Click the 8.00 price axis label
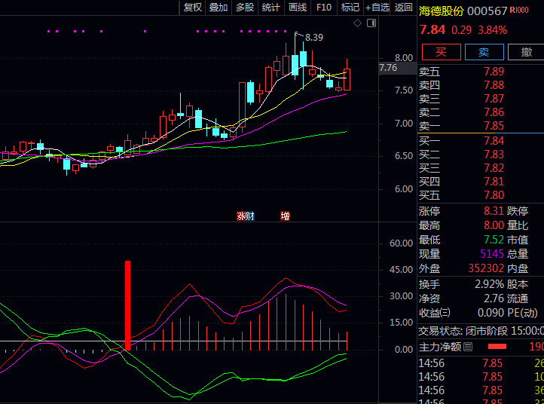 pyautogui.click(x=404, y=58)
